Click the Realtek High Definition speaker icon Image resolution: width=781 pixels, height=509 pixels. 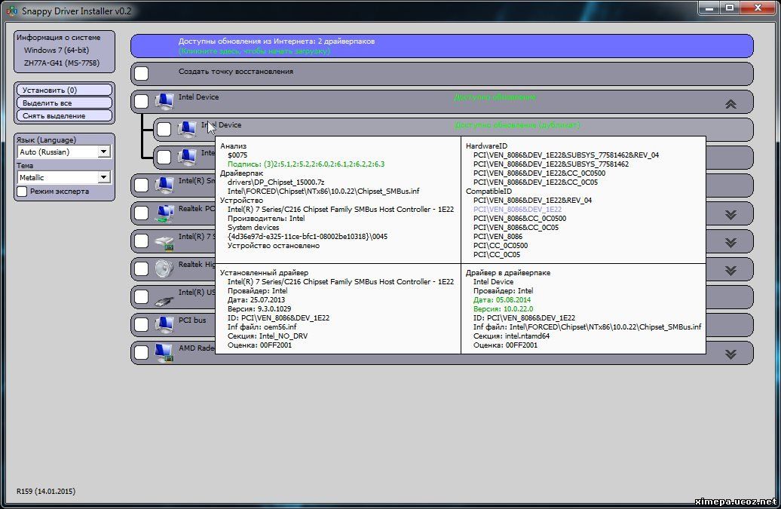pyautogui.click(x=164, y=268)
